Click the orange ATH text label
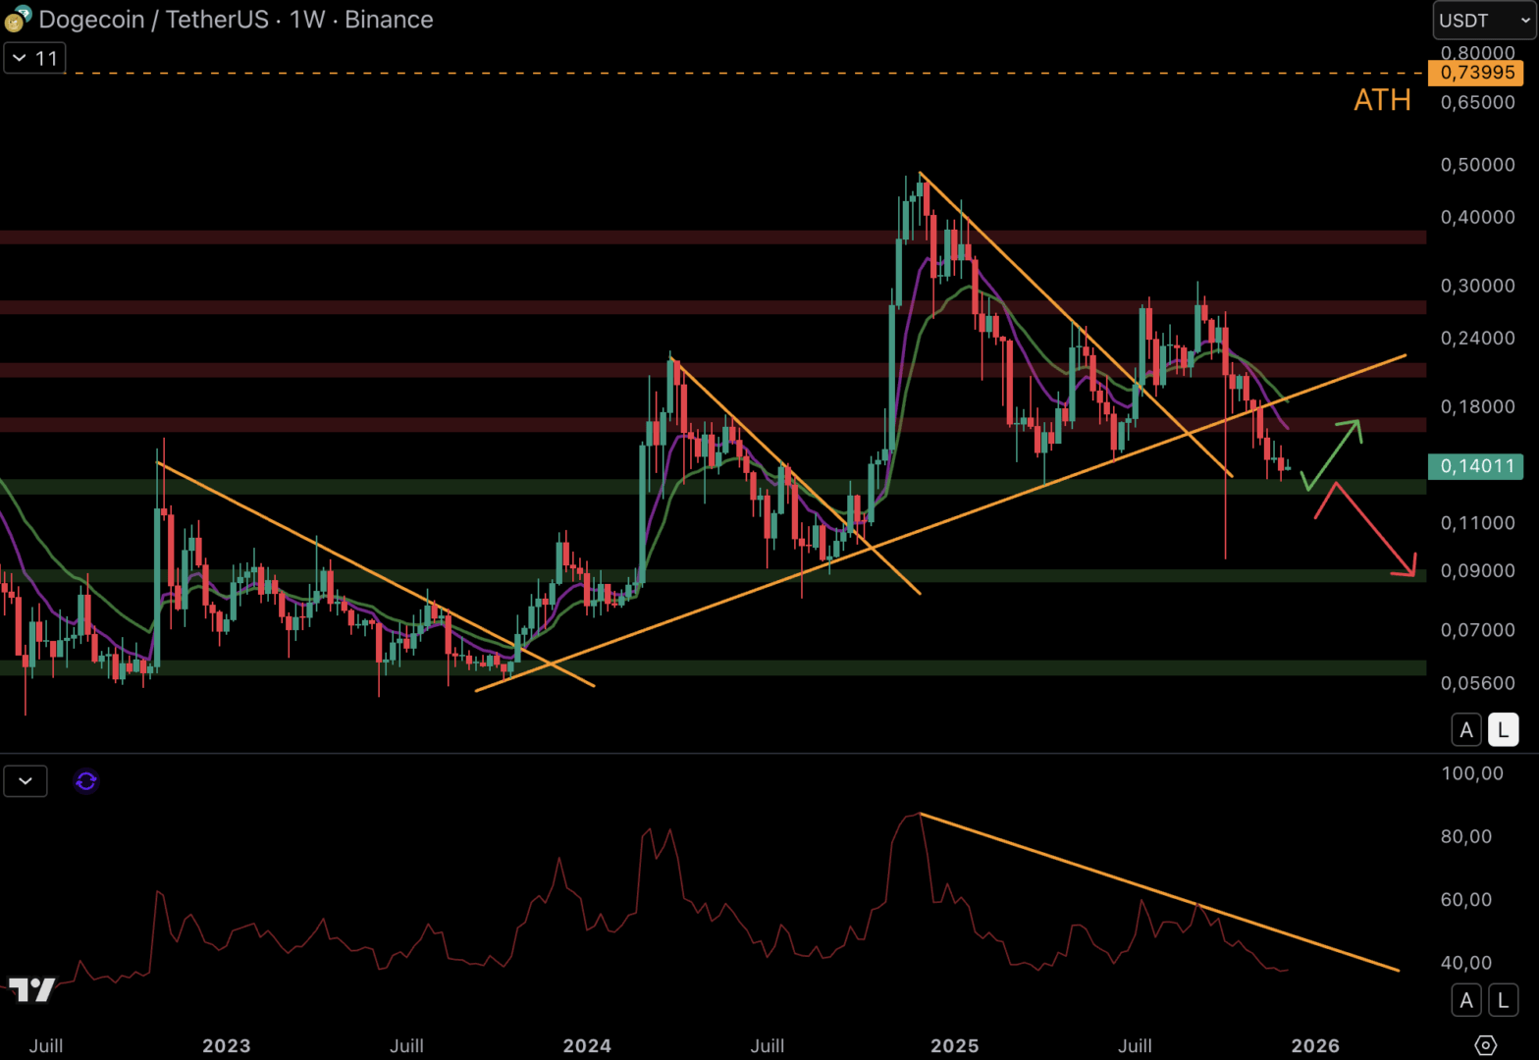This screenshot has width=1539, height=1060. pos(1382,100)
